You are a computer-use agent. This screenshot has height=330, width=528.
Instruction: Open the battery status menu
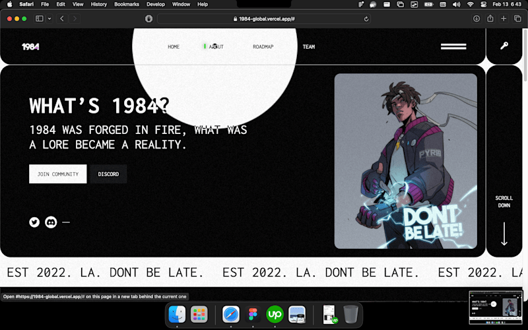[x=428, y=5]
